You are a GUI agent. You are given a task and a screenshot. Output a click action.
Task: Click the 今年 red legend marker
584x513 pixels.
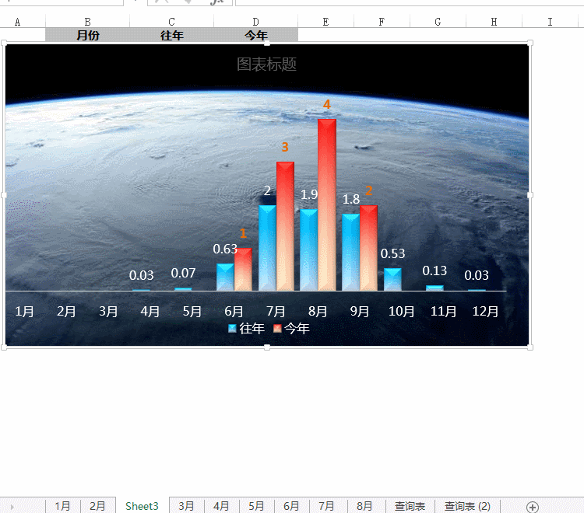(277, 329)
